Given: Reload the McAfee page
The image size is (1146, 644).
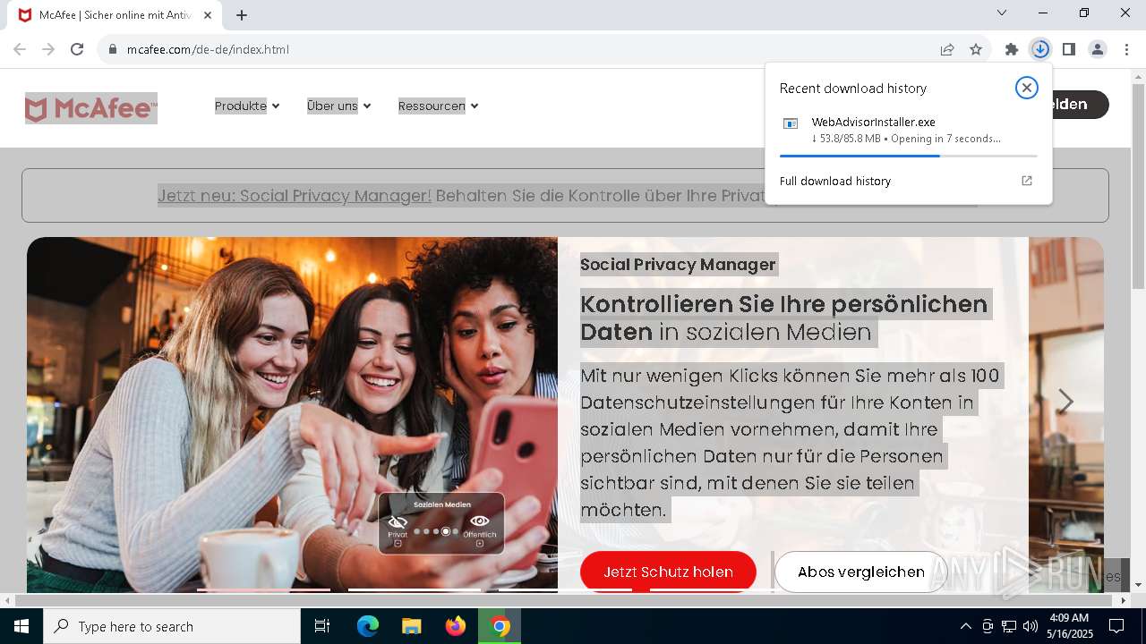Looking at the screenshot, I should [77, 49].
